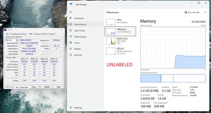Viewport: 211px width, 113px height.
Task: Click the Run new task button label
Action: pyautogui.click(x=194, y=12)
